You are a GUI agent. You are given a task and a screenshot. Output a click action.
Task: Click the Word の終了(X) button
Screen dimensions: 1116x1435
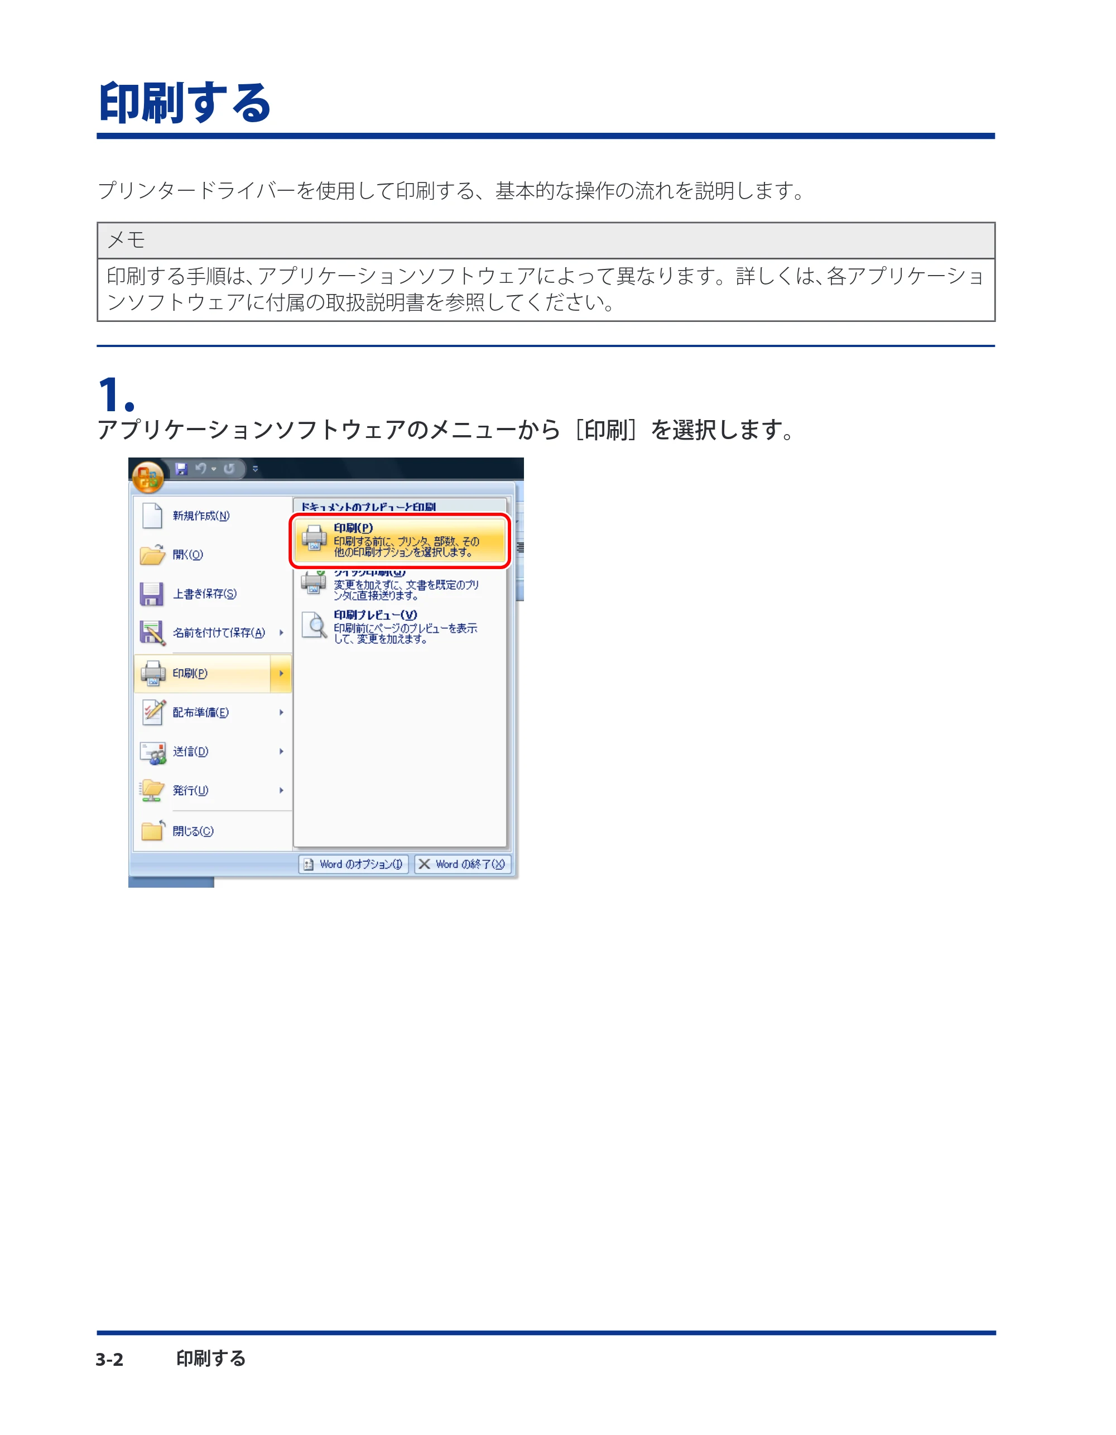tap(463, 864)
